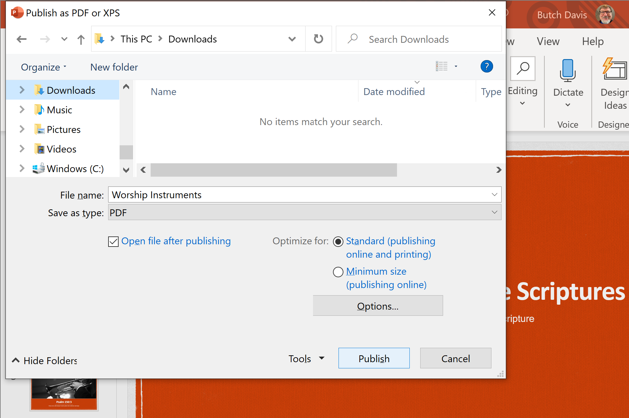
Task: Click the Dictate microphone icon
Action: click(568, 70)
